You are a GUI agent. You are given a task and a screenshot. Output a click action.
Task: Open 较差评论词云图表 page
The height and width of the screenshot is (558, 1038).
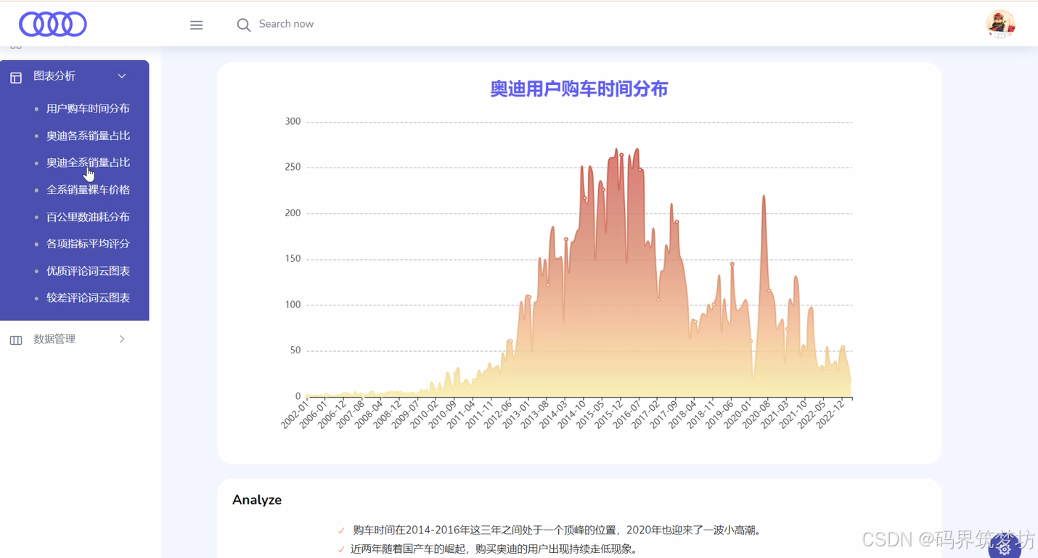click(x=88, y=298)
